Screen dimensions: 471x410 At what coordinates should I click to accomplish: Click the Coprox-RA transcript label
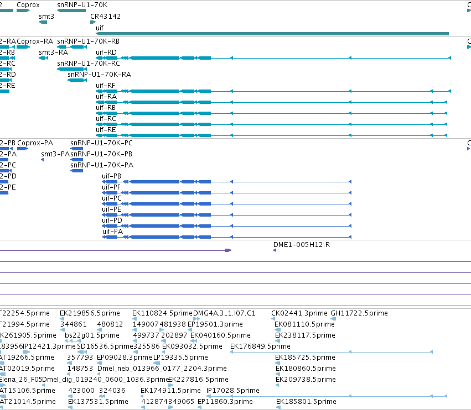click(x=35, y=41)
